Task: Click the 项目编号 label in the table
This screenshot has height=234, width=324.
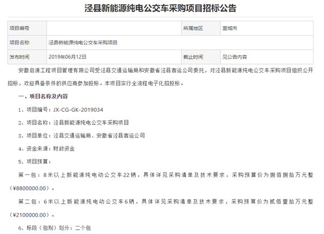Action: [19, 28]
